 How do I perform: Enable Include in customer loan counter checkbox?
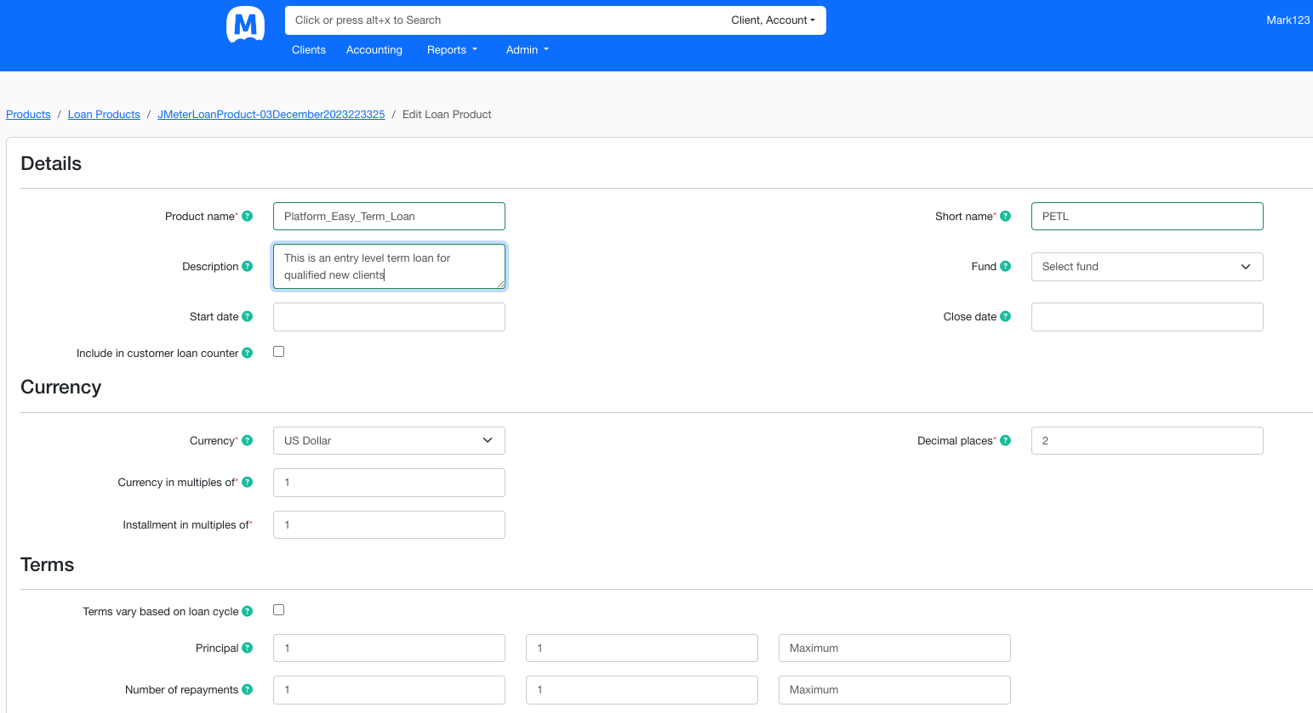278,352
